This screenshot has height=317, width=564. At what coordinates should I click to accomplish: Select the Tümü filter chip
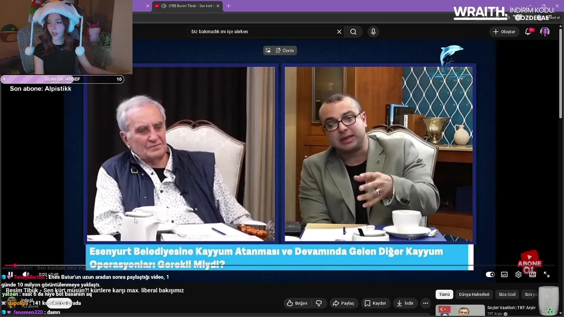(x=444, y=294)
